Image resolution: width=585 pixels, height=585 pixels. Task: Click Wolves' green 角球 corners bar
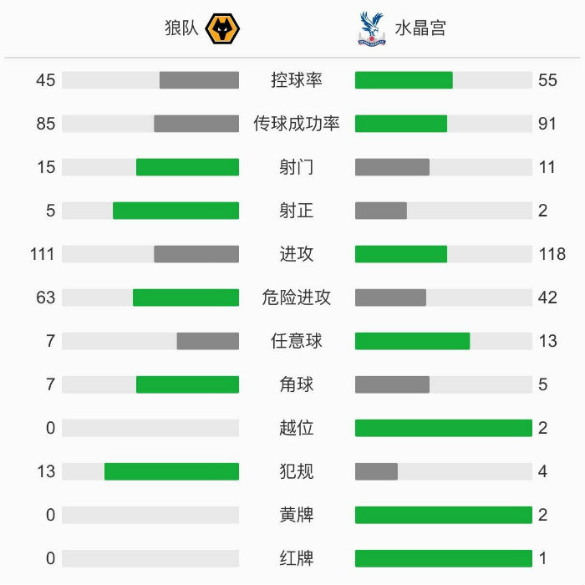[187, 384]
